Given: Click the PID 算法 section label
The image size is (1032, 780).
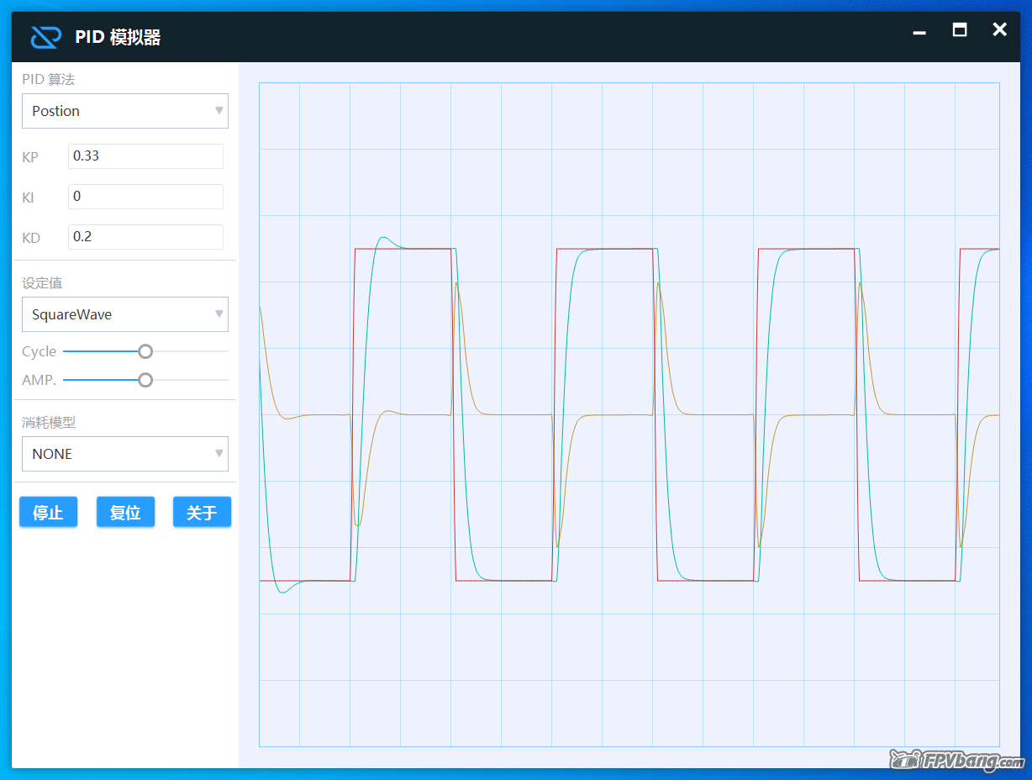Looking at the screenshot, I should click(48, 80).
